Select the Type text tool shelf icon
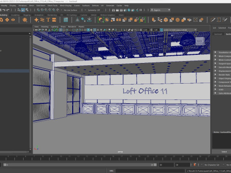 coord(48,20)
